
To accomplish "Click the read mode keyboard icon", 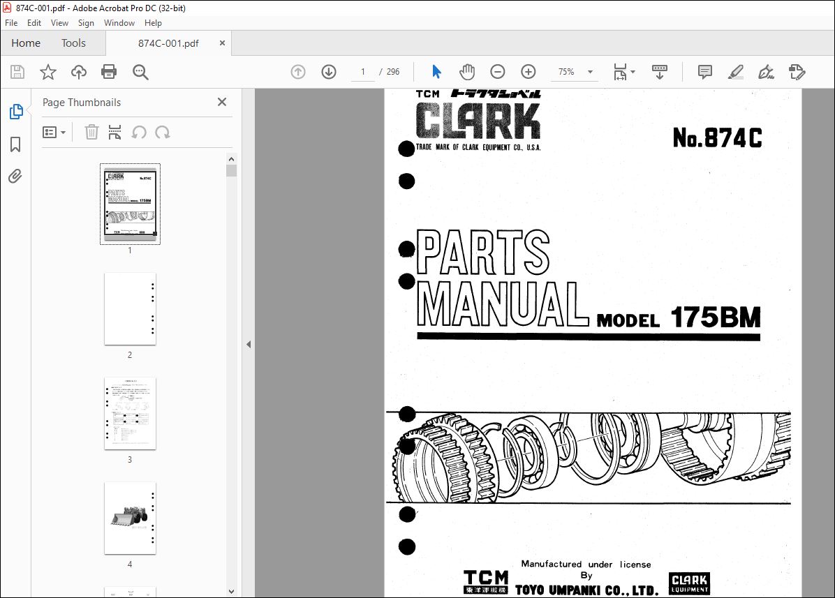I will tap(659, 72).
